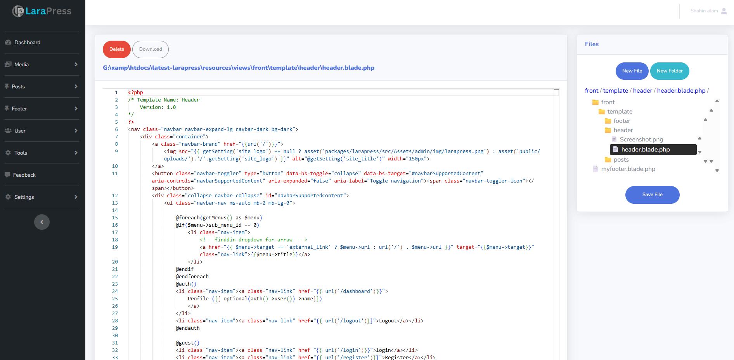The height and width of the screenshot is (360, 734).
Task: Open Dashboard via its sidebar icon
Action: 8,42
